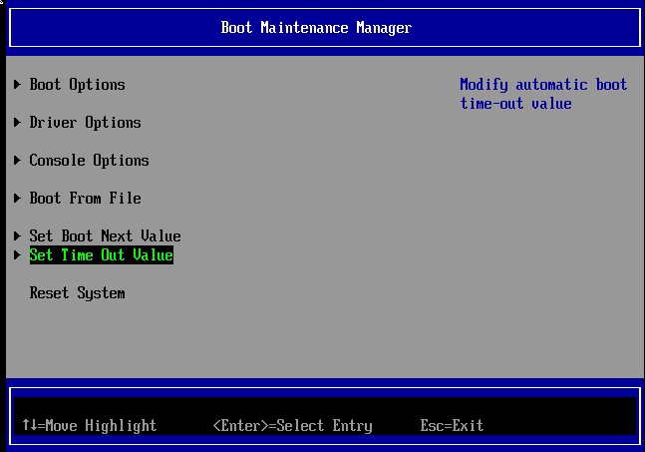The width and height of the screenshot is (645, 452).
Task: Select the Boot From File entry
Action: (85, 199)
